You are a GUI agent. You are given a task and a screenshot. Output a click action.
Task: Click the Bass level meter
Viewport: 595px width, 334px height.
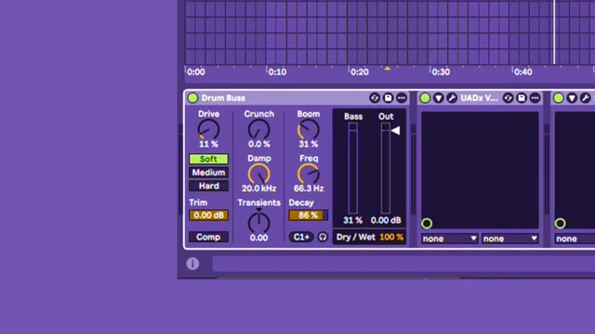coord(353,169)
